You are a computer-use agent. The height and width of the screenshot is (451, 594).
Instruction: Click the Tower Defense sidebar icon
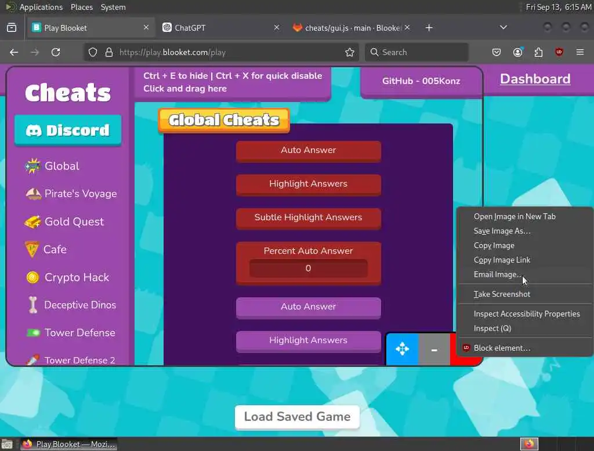click(33, 333)
